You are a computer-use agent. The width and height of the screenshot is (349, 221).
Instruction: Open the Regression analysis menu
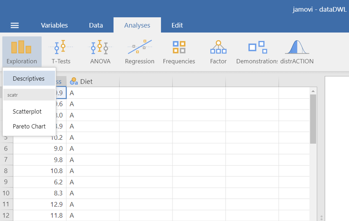pos(139,51)
